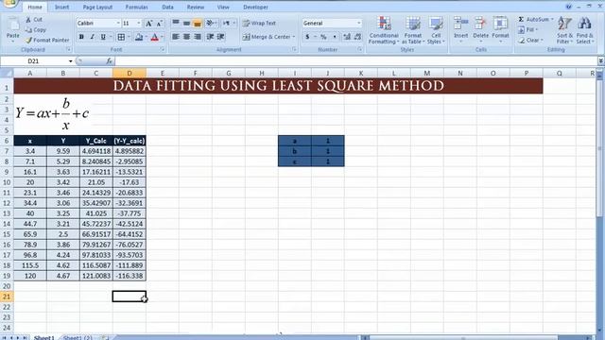Open Sort & Filter options
Viewport: 605px width, 340px height.
click(x=565, y=30)
